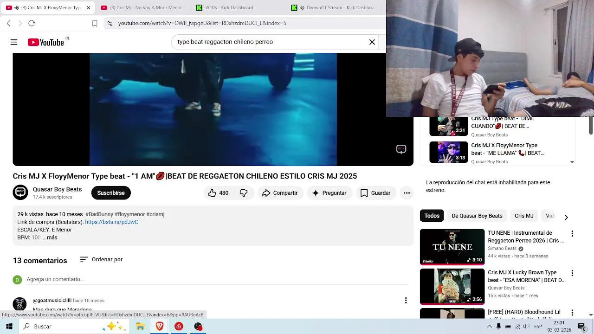Open the YouTube hamburger guide menu
The width and height of the screenshot is (594, 334).
(x=14, y=42)
